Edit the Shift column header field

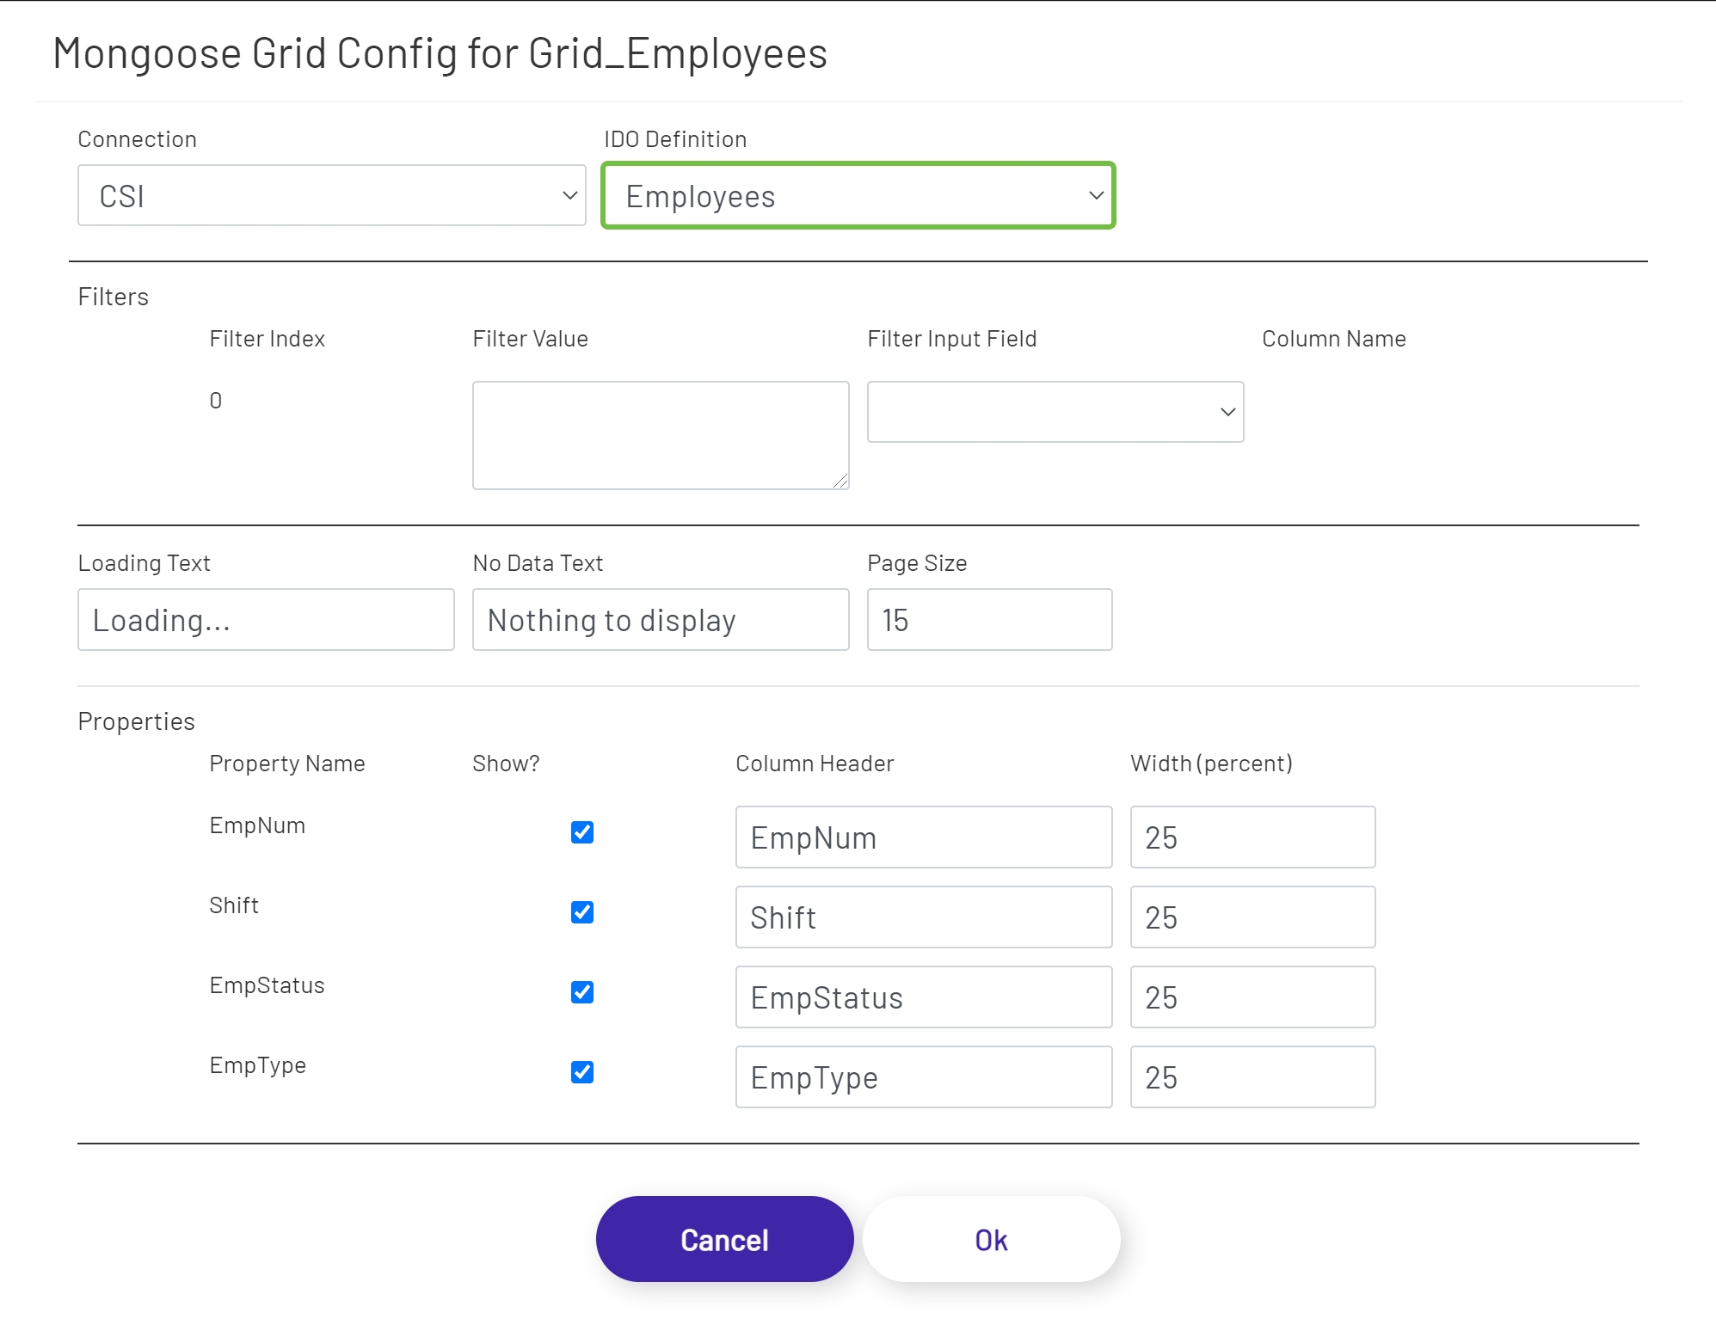pos(923,917)
